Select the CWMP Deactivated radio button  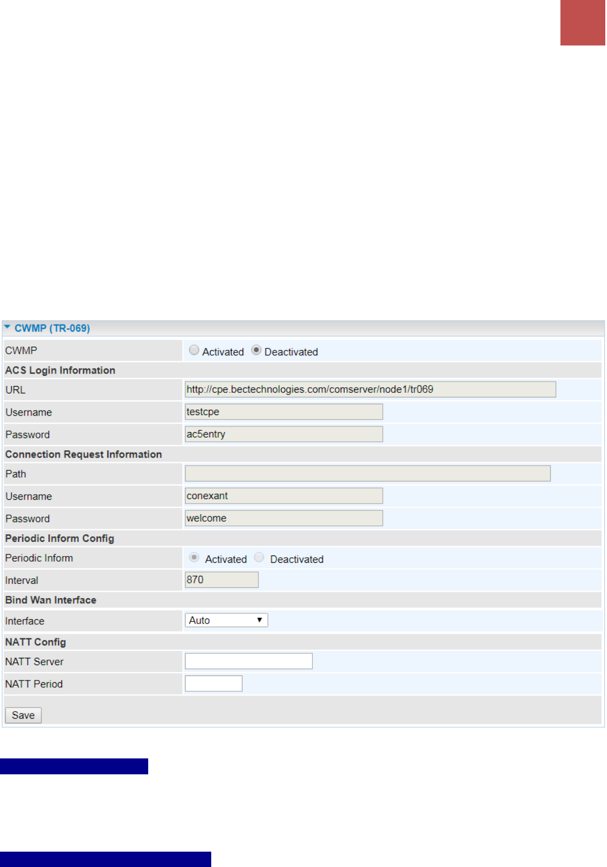click(257, 350)
